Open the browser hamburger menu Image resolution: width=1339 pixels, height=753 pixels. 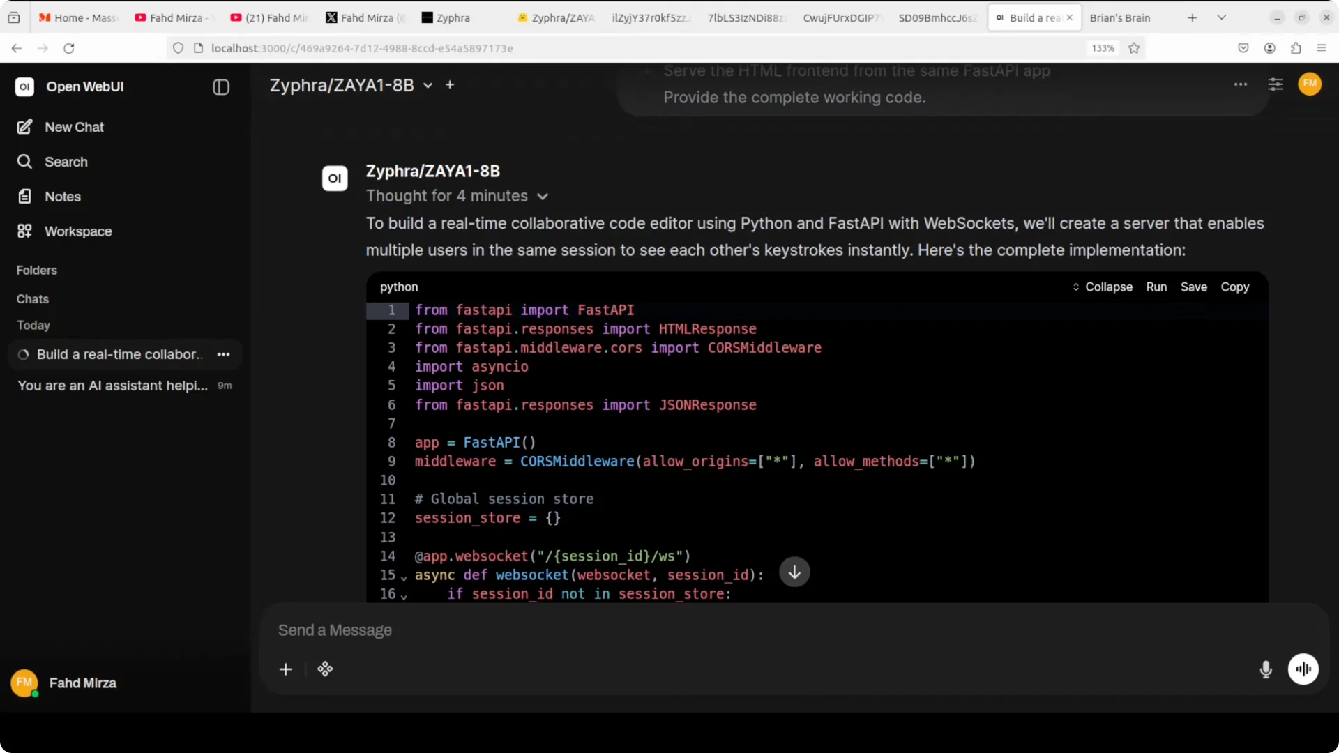pyautogui.click(x=1322, y=48)
